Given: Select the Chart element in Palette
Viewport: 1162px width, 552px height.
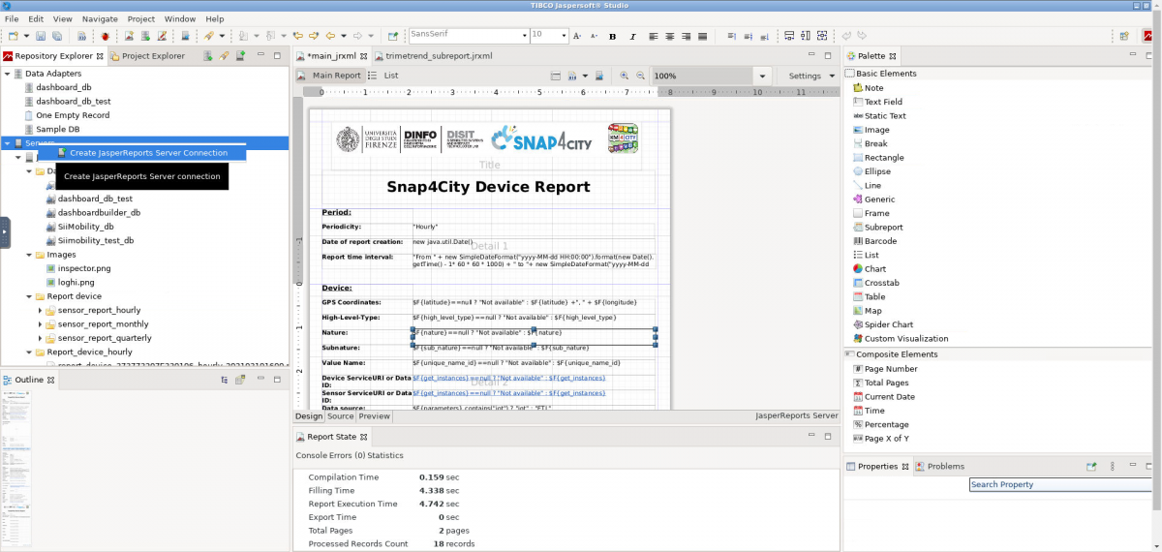Looking at the screenshot, I should tap(874, 269).
